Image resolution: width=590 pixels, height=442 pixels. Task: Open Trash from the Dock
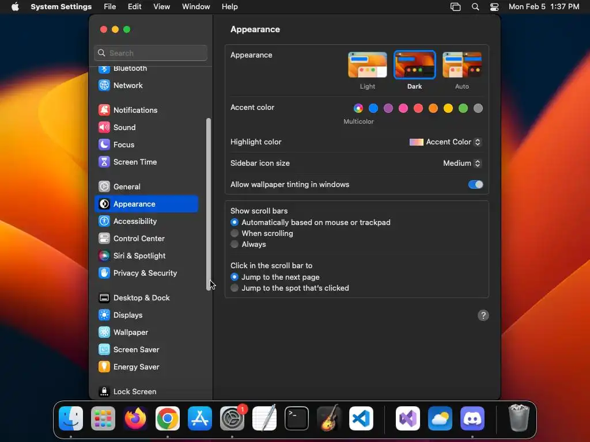[x=519, y=418]
